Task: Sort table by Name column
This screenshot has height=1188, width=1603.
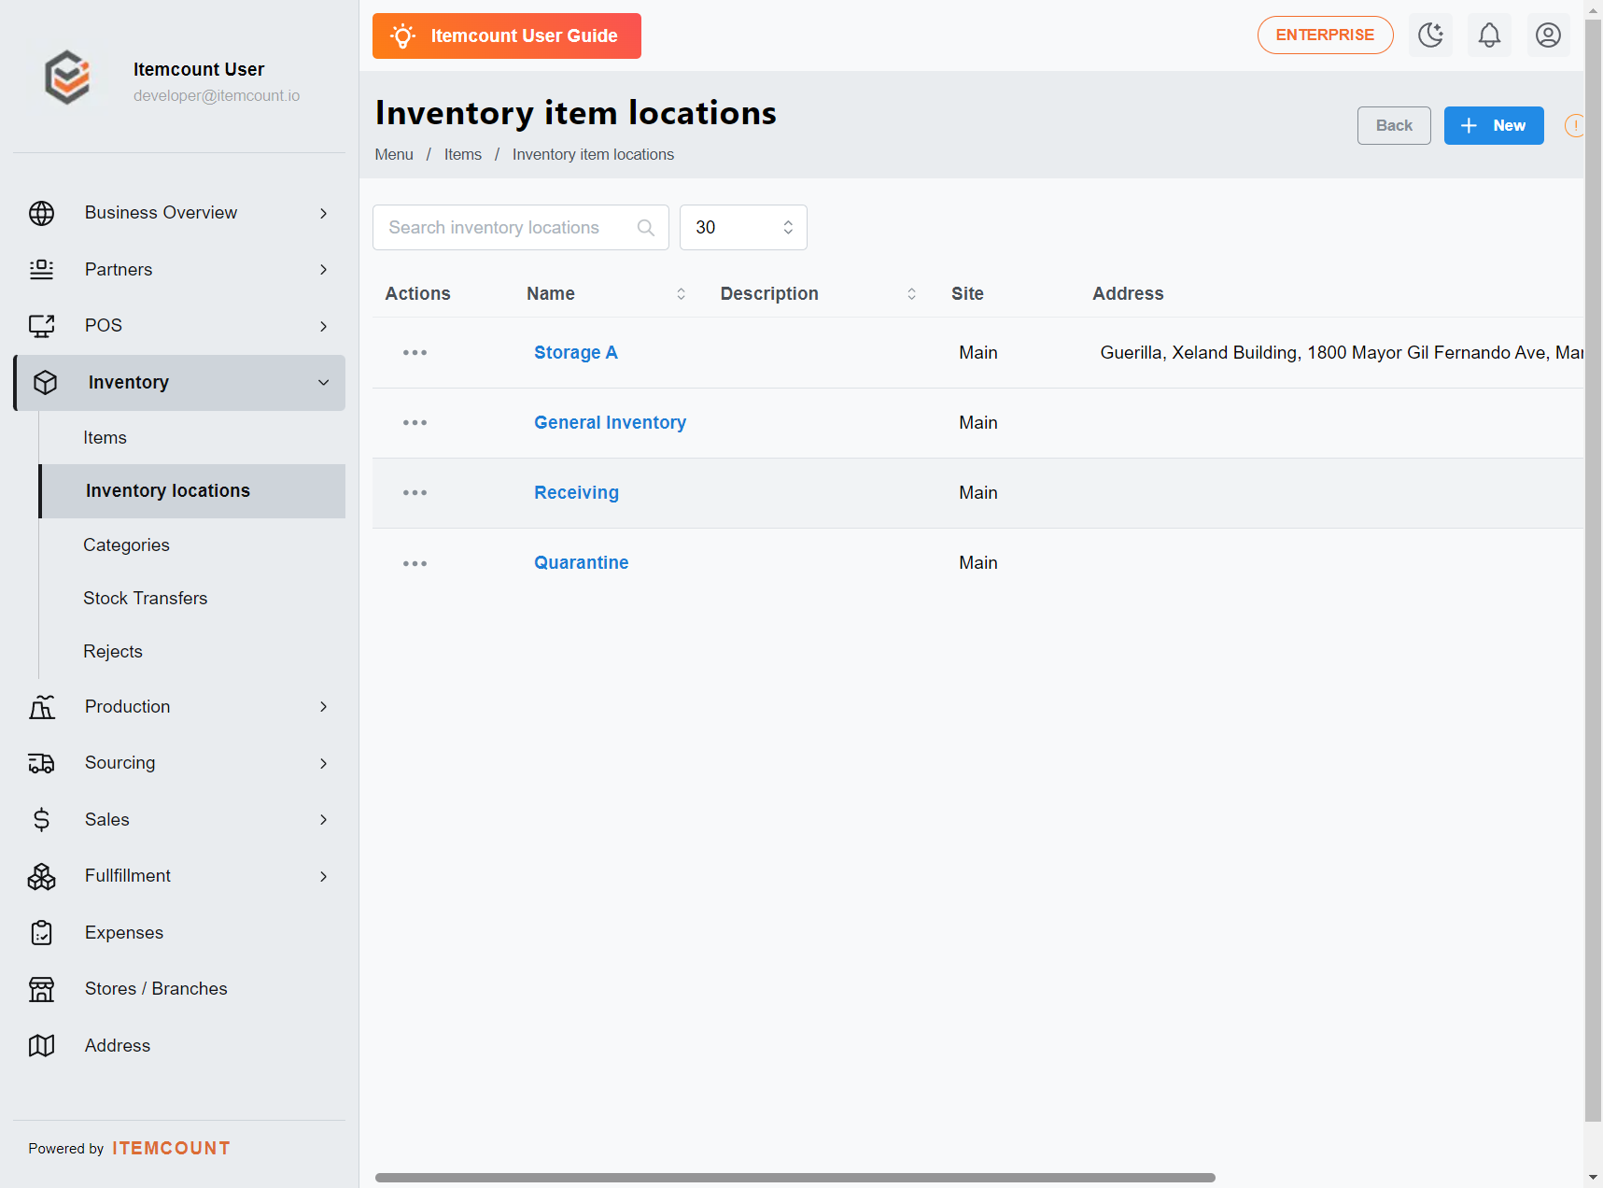Action: [x=681, y=294]
